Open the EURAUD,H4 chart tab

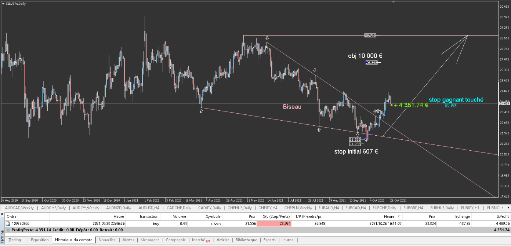coord(329,208)
